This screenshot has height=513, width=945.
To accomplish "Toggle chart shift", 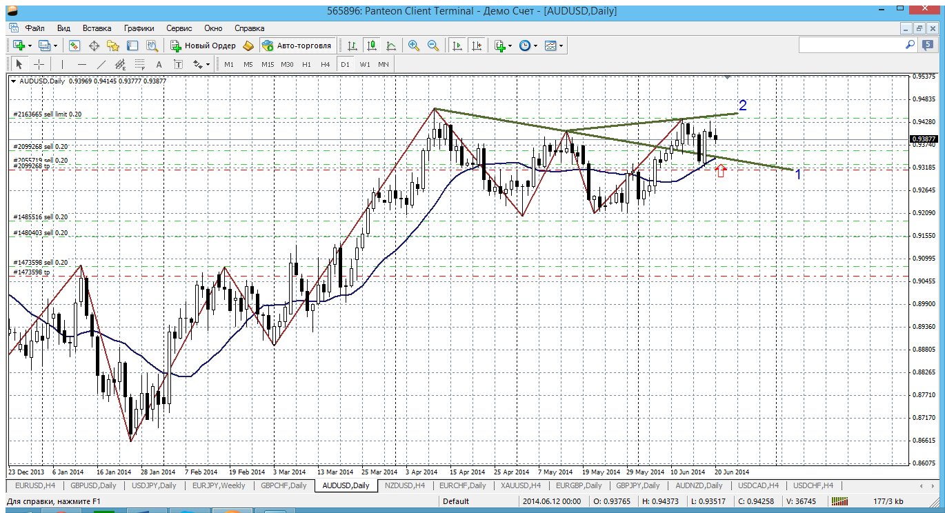I will (476, 46).
